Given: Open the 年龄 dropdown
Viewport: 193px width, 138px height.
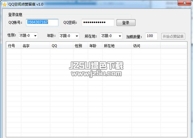Looking at the screenshot, I should click(x=69, y=36).
